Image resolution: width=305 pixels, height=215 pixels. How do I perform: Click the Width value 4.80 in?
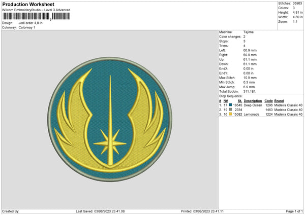(297, 17)
